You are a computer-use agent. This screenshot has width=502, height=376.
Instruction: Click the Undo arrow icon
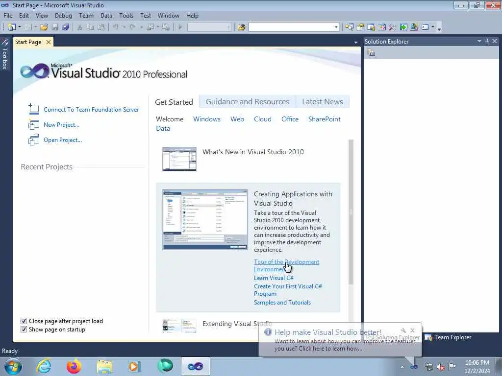tap(116, 27)
